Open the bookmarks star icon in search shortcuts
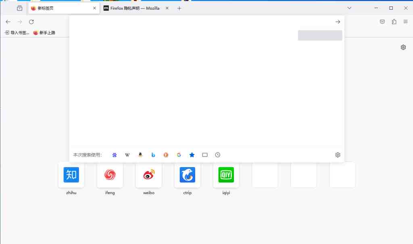 point(192,155)
